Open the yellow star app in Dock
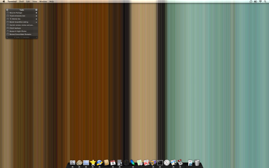This screenshot has height=168, width=269. point(93,163)
